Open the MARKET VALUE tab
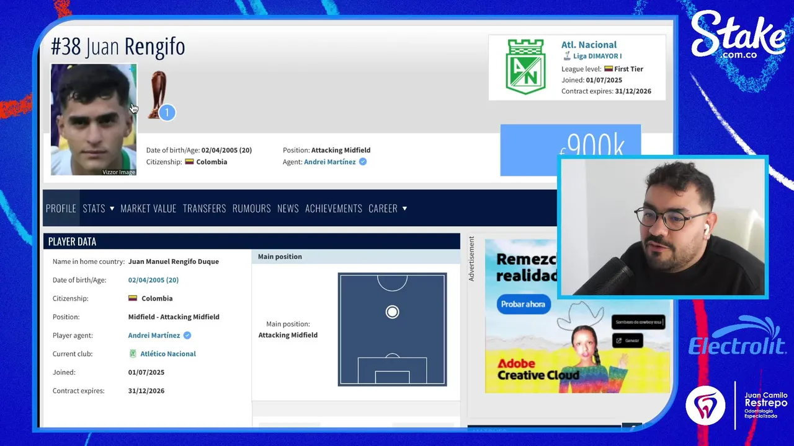The width and height of the screenshot is (794, 446). pyautogui.click(x=148, y=208)
